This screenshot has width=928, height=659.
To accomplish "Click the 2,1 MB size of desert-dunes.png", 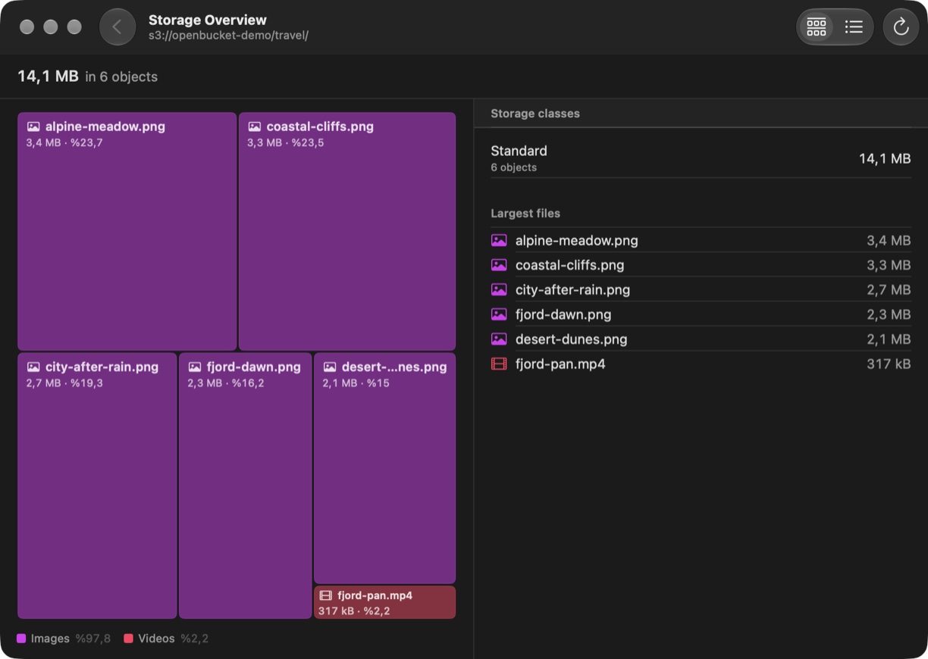I will pyautogui.click(x=889, y=339).
